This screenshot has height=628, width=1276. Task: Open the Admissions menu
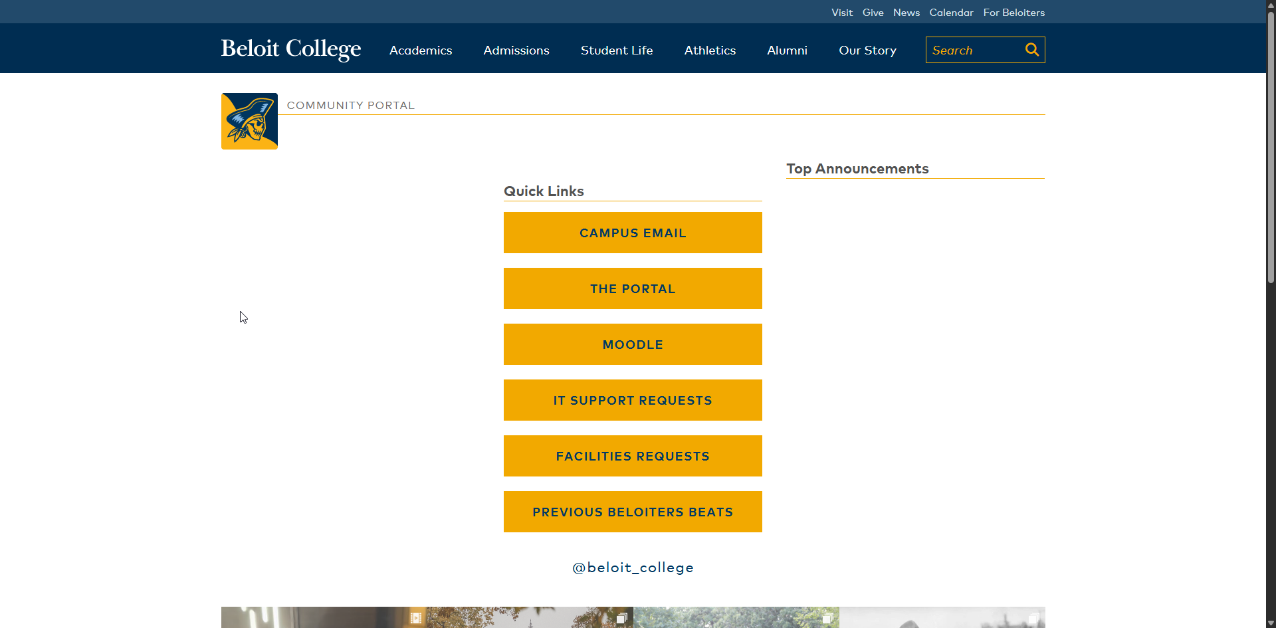click(x=516, y=51)
